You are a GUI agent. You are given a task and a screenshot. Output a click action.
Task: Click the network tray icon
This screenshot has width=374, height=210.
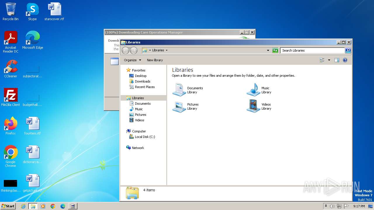[339, 206]
